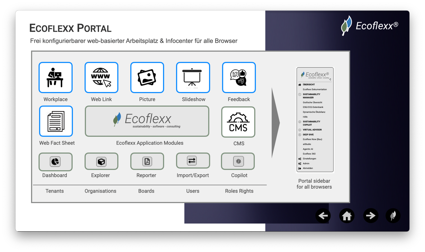Open the Ecoflexx Application Modules banner

point(147,121)
